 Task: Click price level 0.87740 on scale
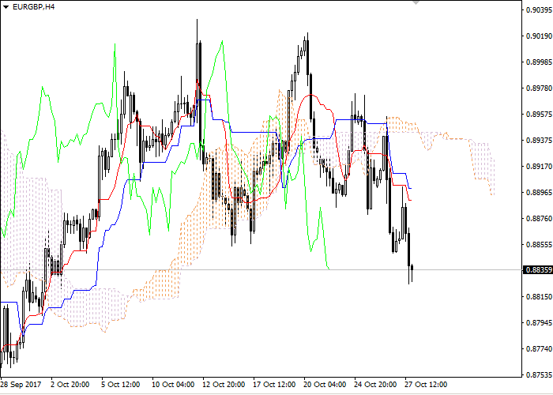click(539, 349)
